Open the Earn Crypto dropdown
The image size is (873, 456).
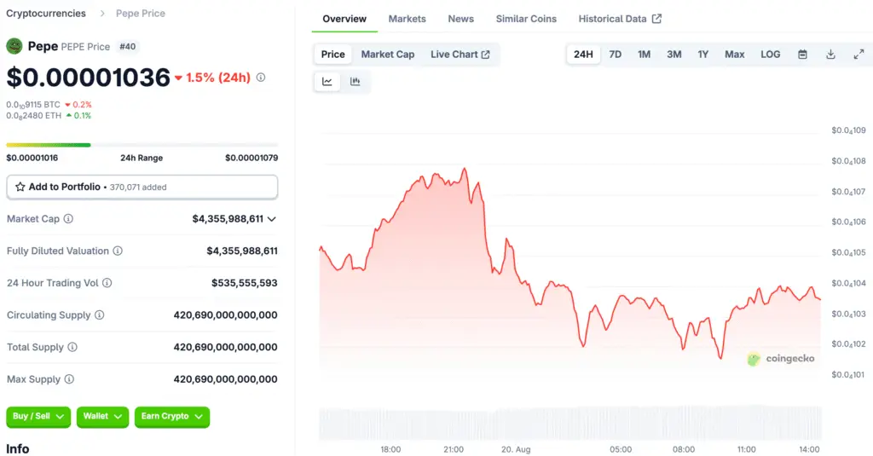point(172,417)
